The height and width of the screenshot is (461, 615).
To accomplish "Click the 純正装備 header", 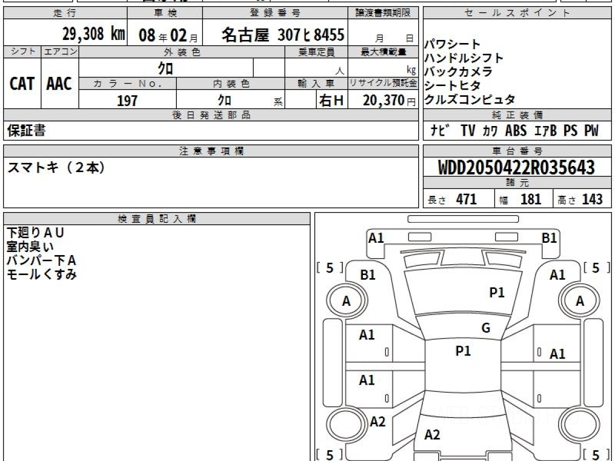I will (x=517, y=115).
